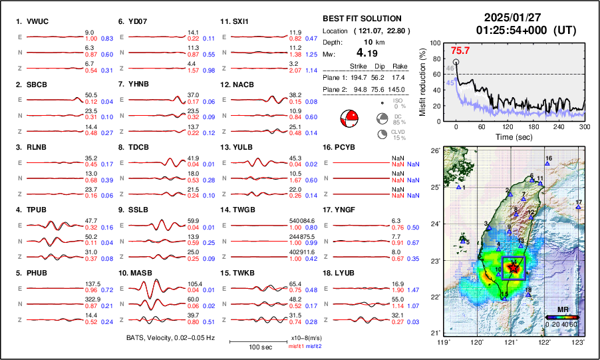Select the 4. TPUB station heading

(31, 210)
